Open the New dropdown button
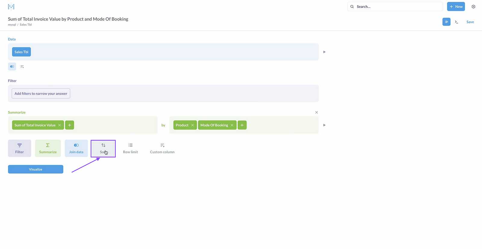Image resolution: width=482 pixels, height=249 pixels. 456,7
